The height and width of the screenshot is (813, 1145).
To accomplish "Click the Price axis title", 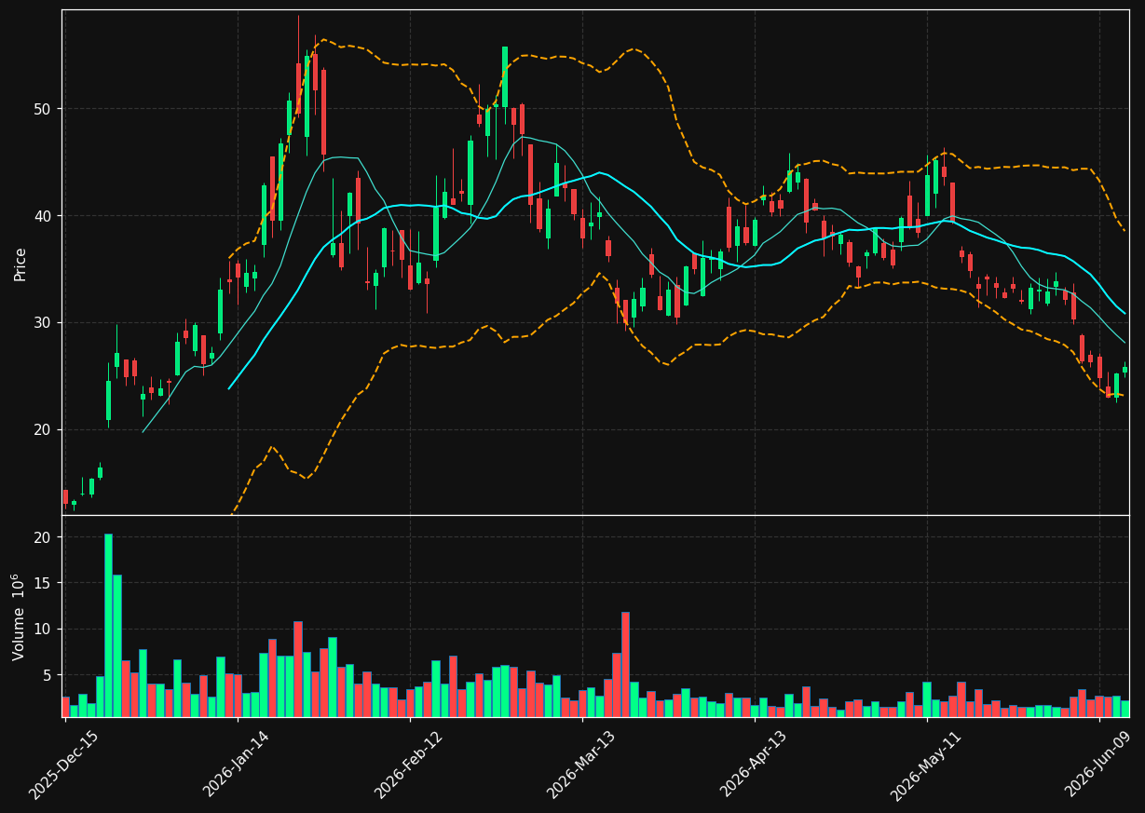I will pyautogui.click(x=20, y=264).
